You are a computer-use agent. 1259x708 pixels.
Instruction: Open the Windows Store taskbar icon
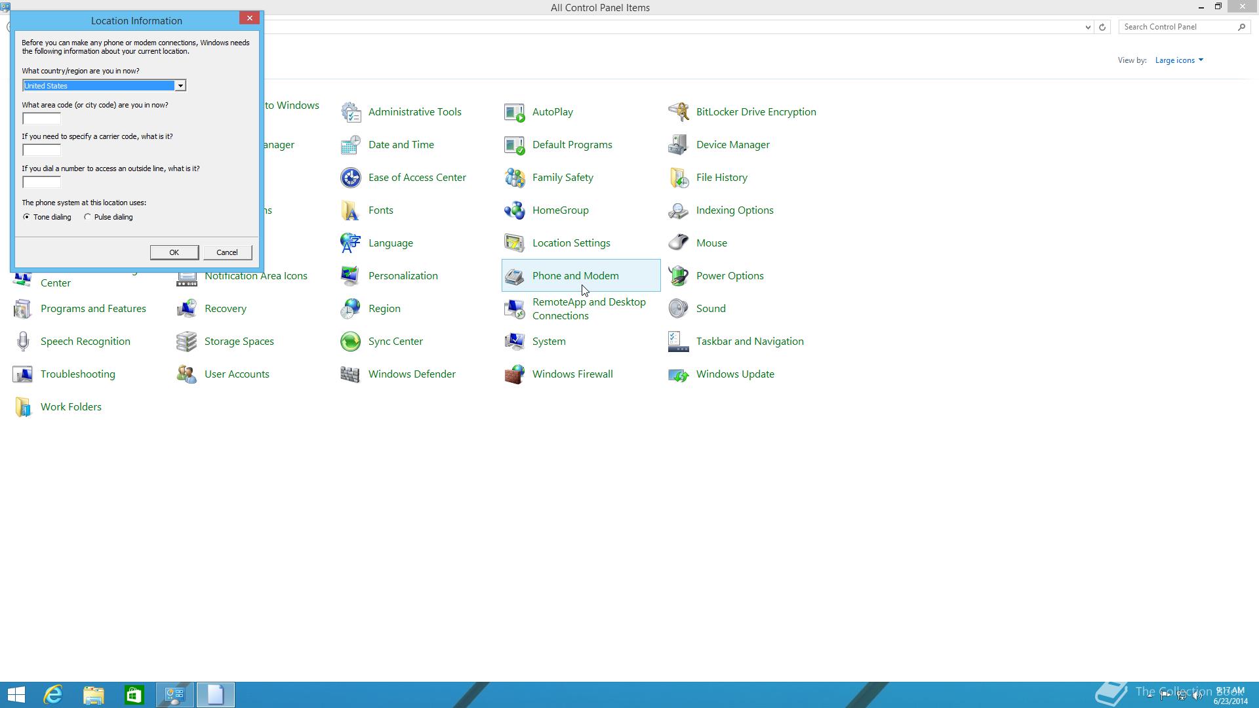pyautogui.click(x=134, y=695)
